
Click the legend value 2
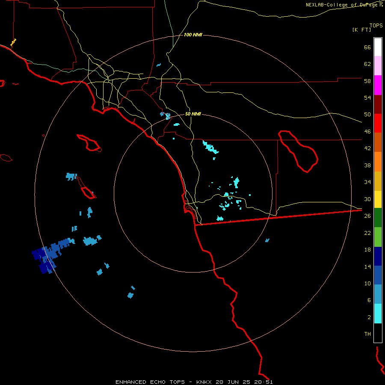tap(369, 317)
